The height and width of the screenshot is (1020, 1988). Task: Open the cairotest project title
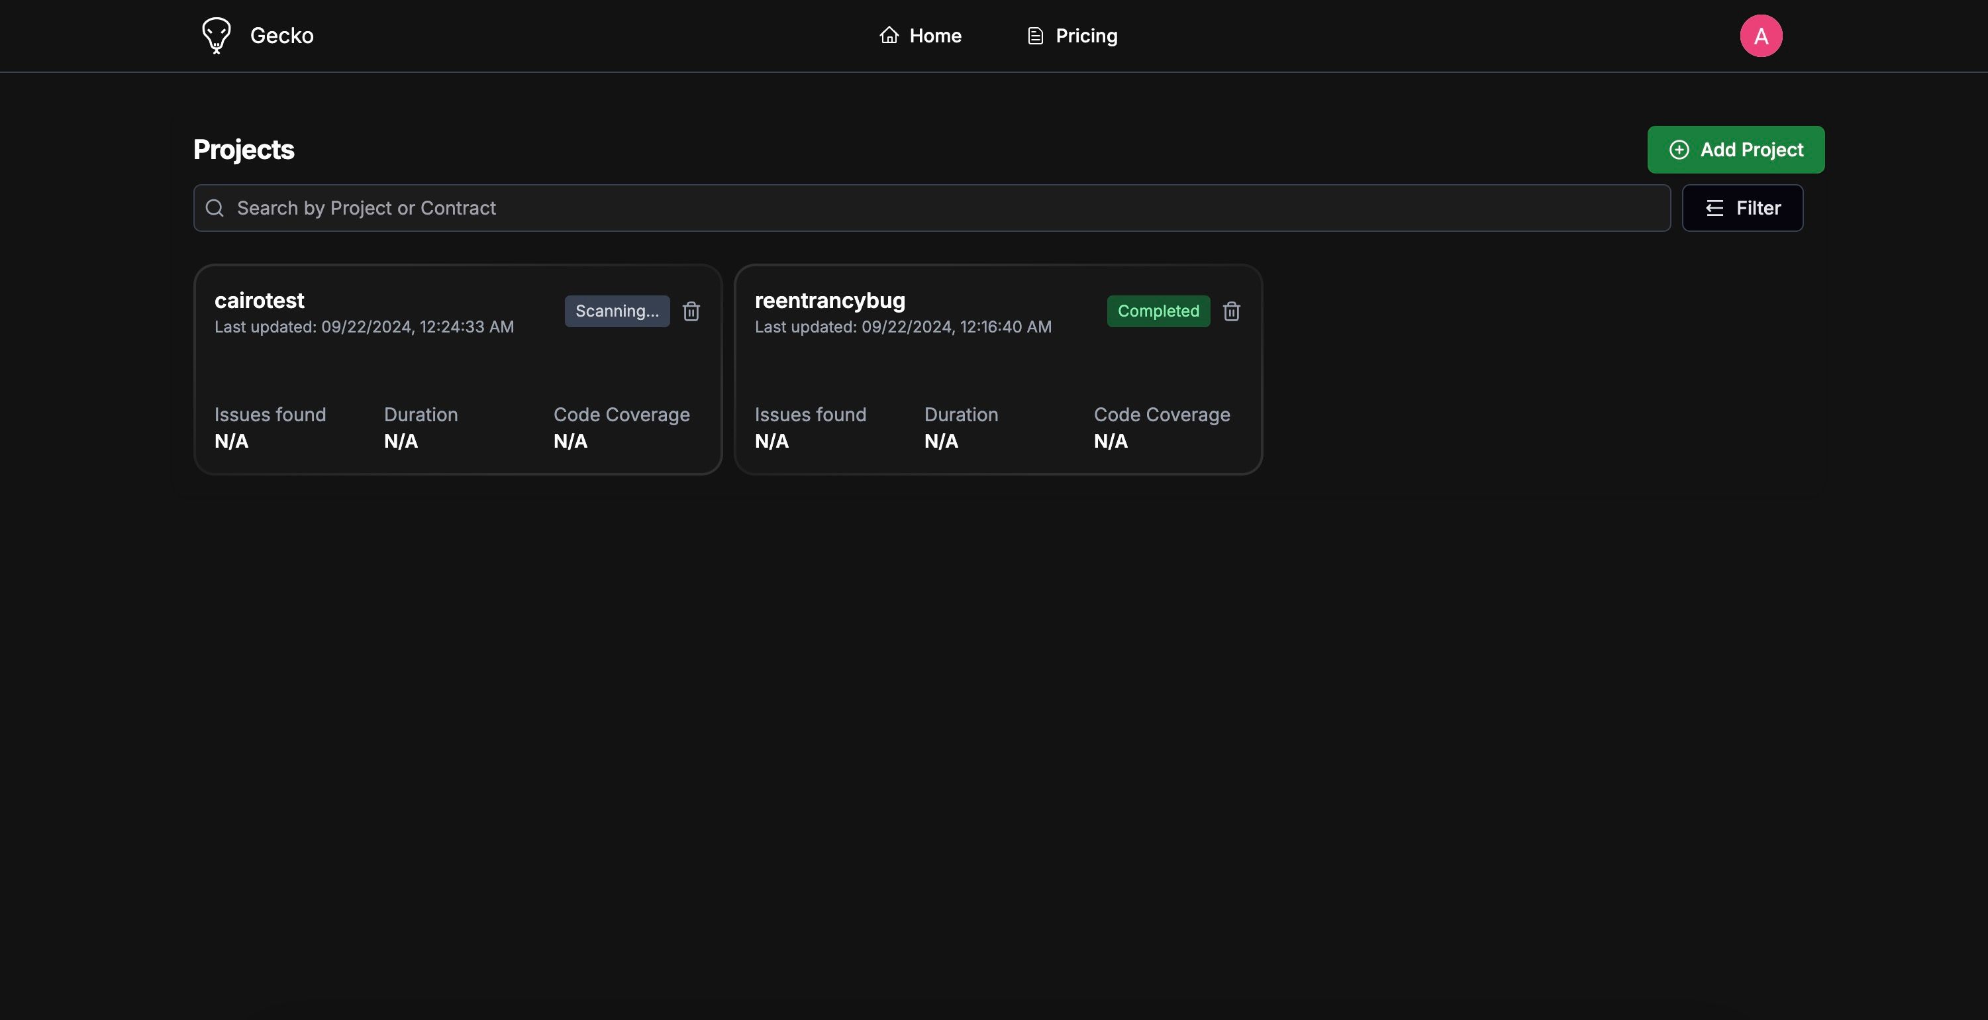(260, 300)
